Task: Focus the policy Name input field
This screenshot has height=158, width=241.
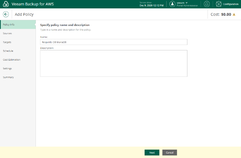Action: (114, 42)
